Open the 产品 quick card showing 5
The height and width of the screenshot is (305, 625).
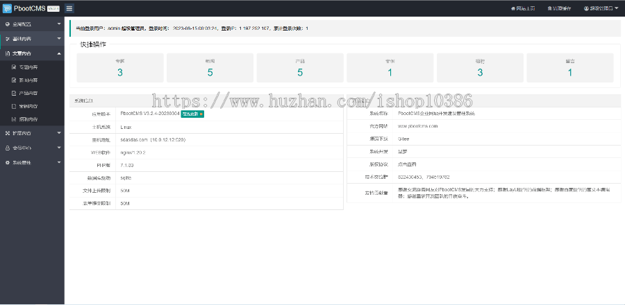pyautogui.click(x=300, y=68)
